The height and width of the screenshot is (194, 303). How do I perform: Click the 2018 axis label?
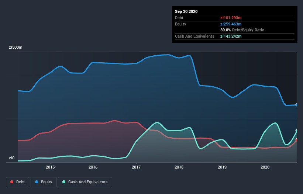point(179,167)
